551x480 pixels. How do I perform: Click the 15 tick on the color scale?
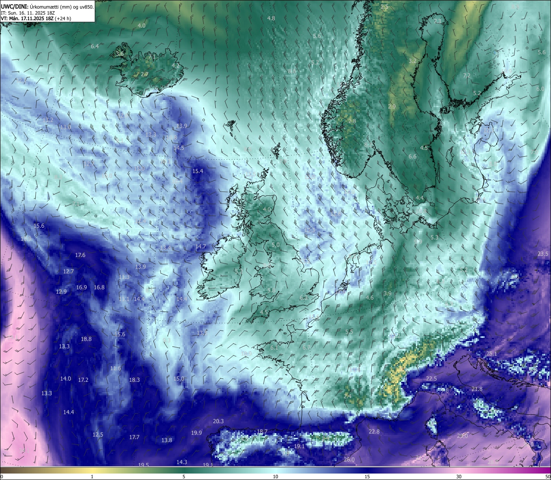pos(367,477)
